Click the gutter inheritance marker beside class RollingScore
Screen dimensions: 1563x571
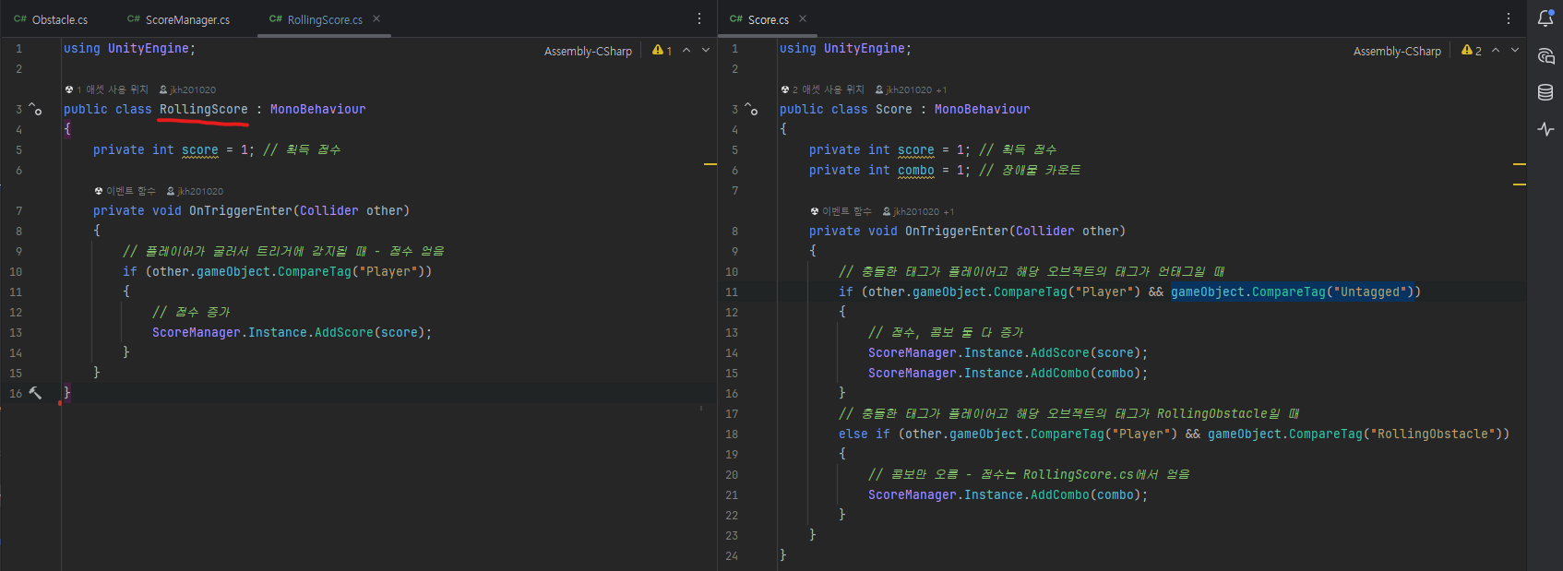click(35, 109)
